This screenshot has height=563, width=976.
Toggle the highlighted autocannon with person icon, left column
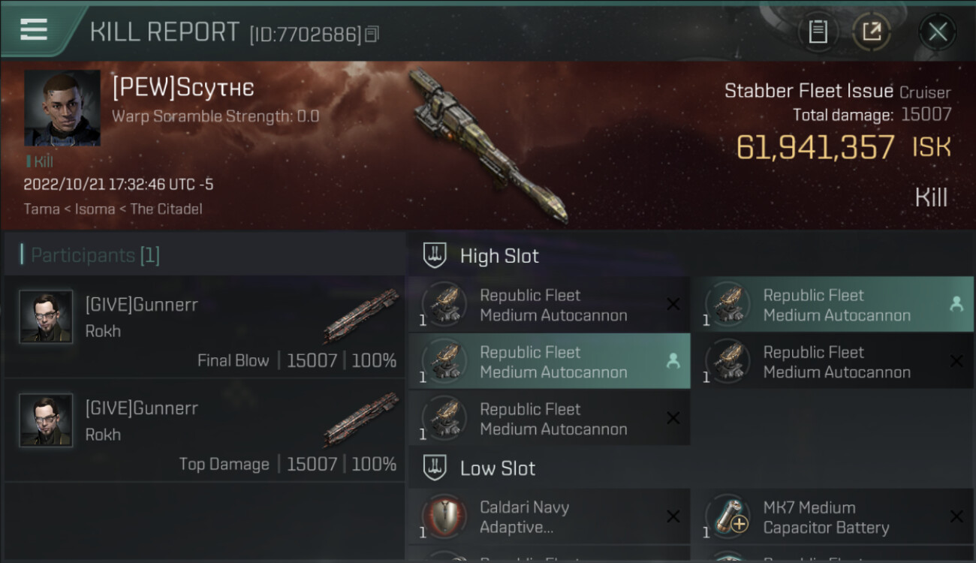click(549, 362)
